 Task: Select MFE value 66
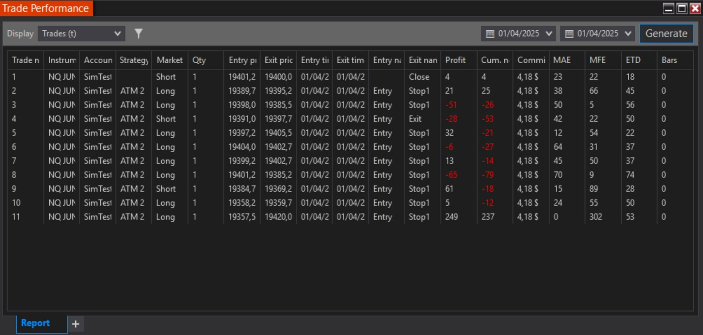point(594,91)
